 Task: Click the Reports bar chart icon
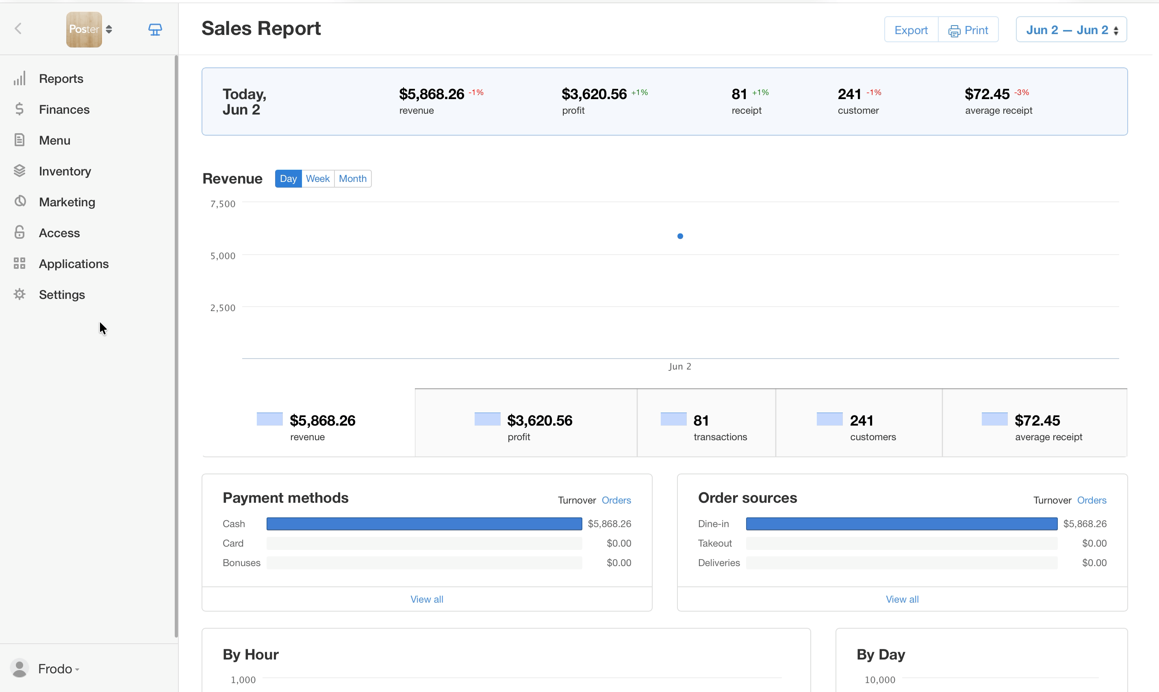pyautogui.click(x=20, y=78)
